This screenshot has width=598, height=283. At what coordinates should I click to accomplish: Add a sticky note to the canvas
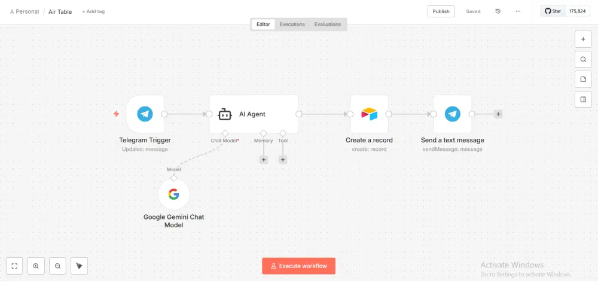point(583,79)
